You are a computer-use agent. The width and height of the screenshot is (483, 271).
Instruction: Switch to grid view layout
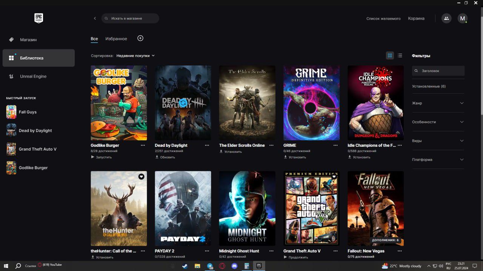pyautogui.click(x=390, y=55)
